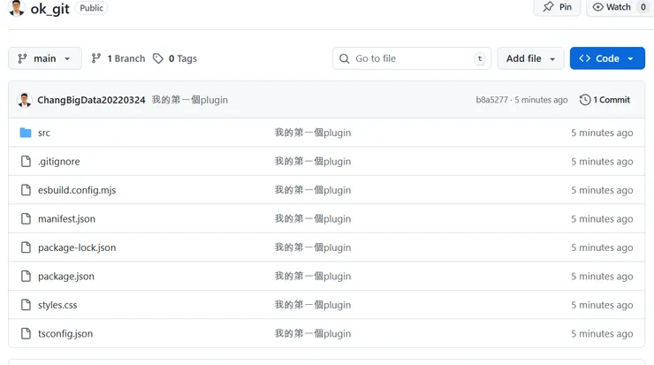Click the styles.css file icon
Image resolution: width=654 pixels, height=365 pixels.
[26, 305]
